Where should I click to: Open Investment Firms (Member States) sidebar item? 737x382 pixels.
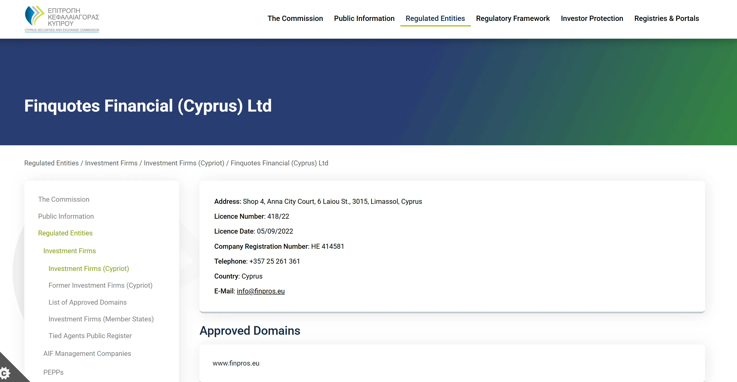click(101, 319)
